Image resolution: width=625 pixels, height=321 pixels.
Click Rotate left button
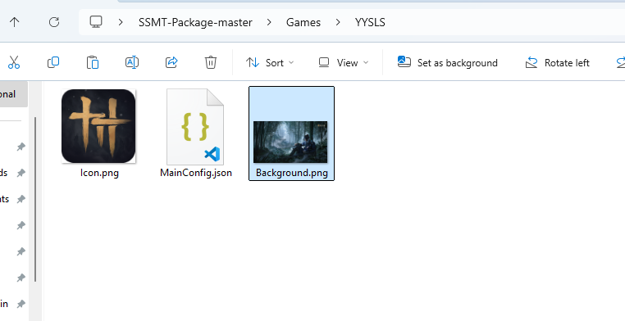coord(557,63)
